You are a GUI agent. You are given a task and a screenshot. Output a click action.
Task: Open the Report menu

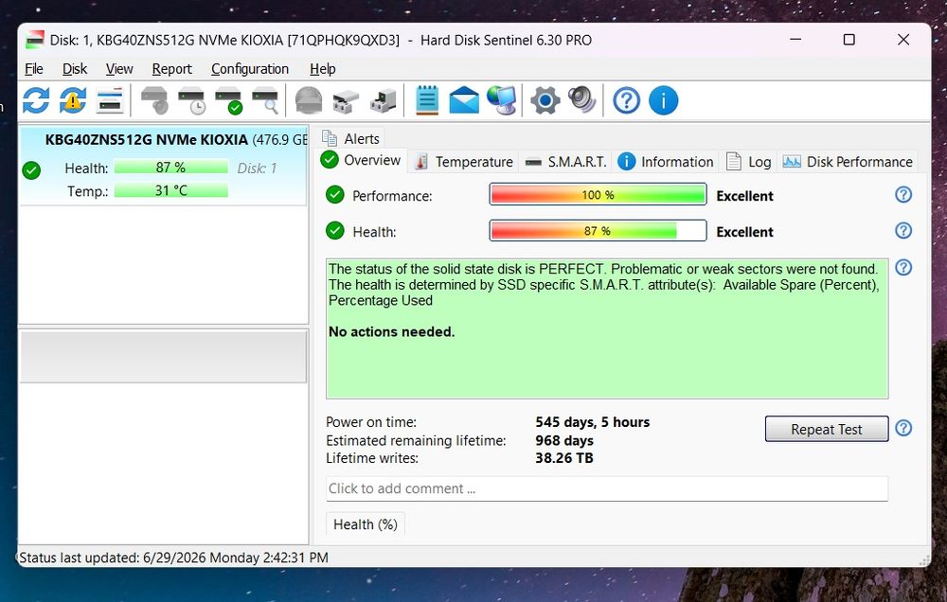172,69
